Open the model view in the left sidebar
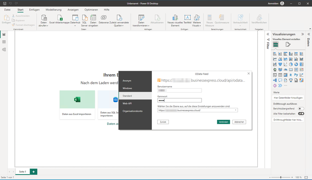The height and width of the screenshot is (180, 312). [x=4, y=49]
